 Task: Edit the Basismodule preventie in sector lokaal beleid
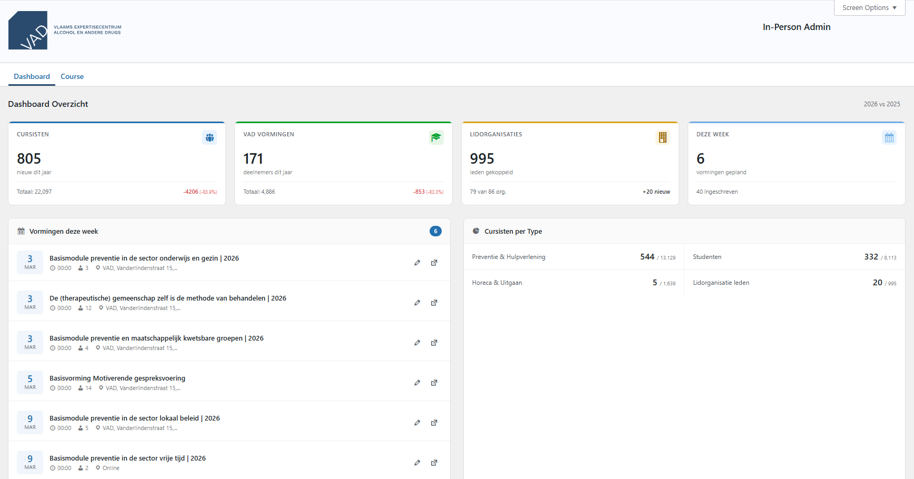click(417, 423)
